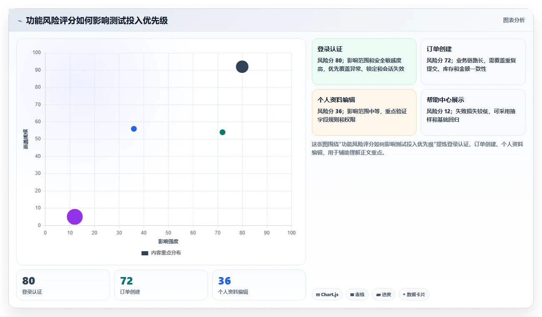Click the 36 个人资料编辑 stat card
This screenshot has width=542, height=317.
pos(259,285)
